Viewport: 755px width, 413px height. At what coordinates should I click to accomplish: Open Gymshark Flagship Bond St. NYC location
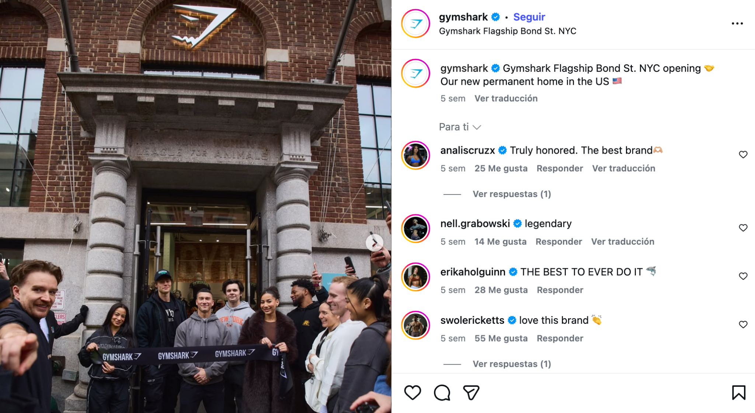click(x=508, y=31)
